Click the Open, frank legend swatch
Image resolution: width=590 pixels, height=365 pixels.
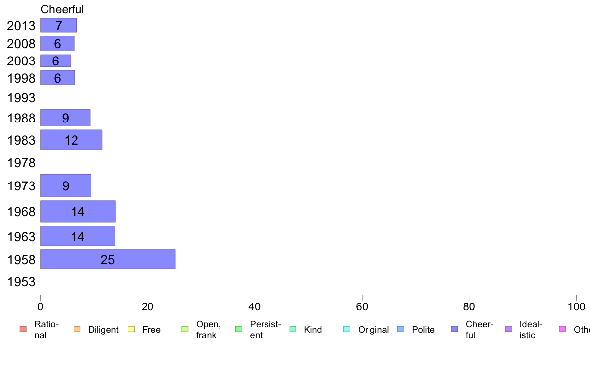[185, 329]
